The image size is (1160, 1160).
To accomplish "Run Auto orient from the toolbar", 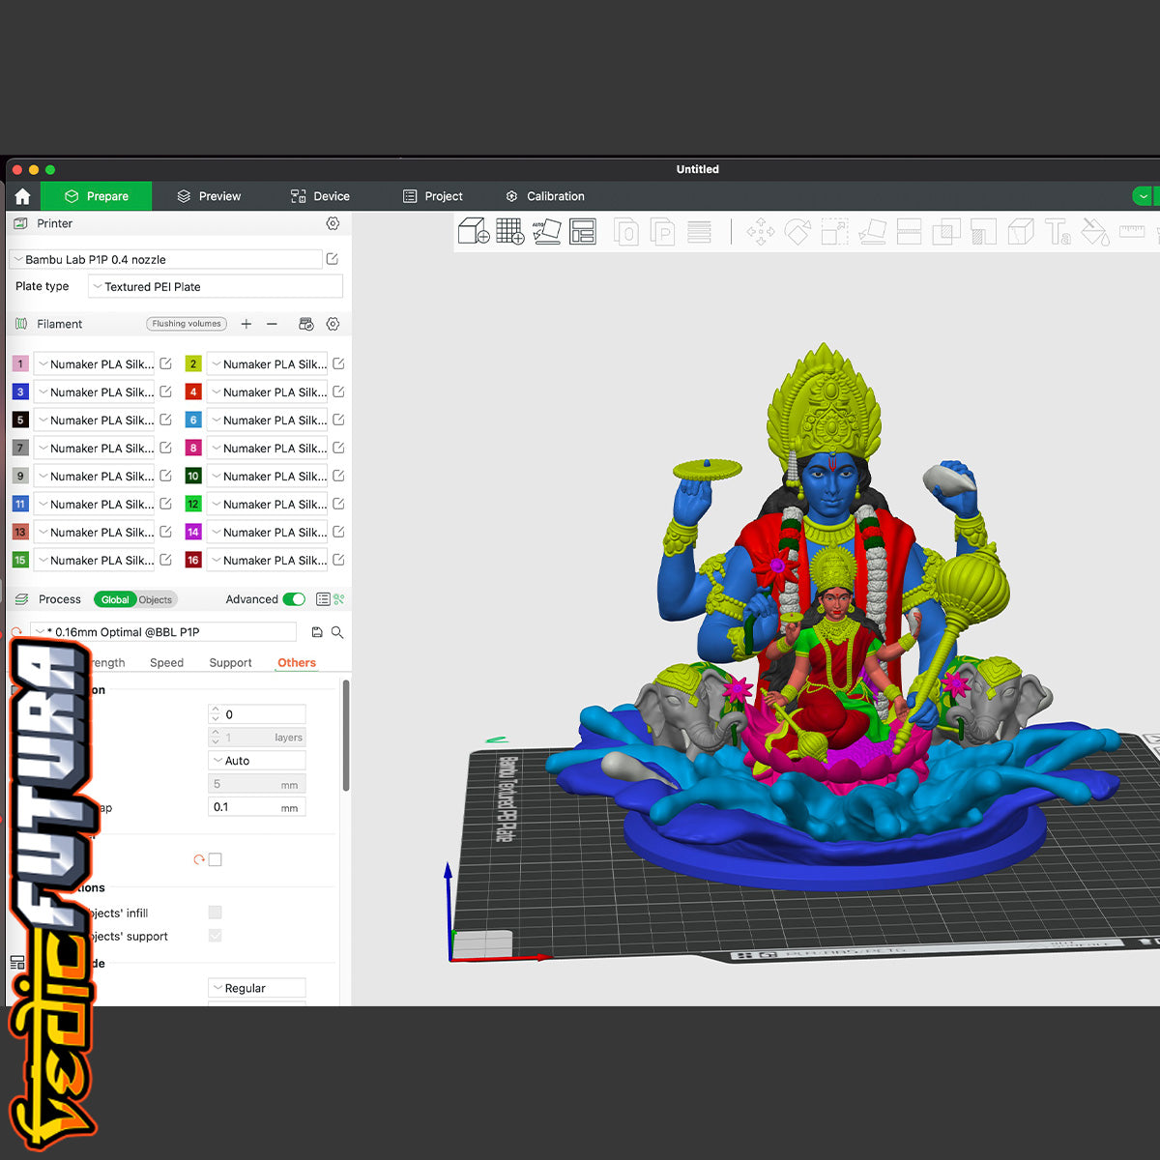I will pos(546,231).
